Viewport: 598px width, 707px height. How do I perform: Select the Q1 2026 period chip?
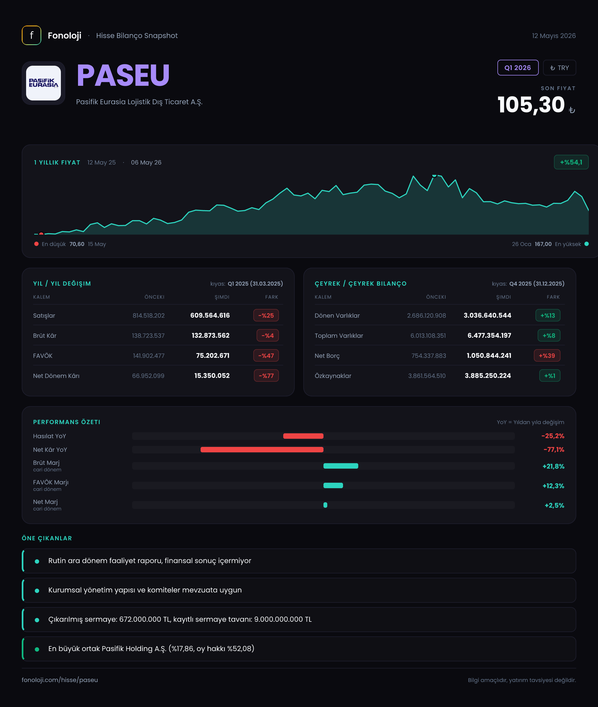518,68
